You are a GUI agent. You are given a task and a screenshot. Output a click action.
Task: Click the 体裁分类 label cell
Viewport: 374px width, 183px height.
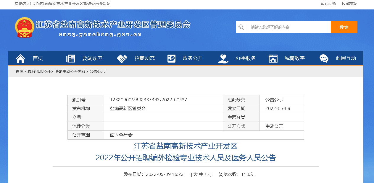(86, 126)
